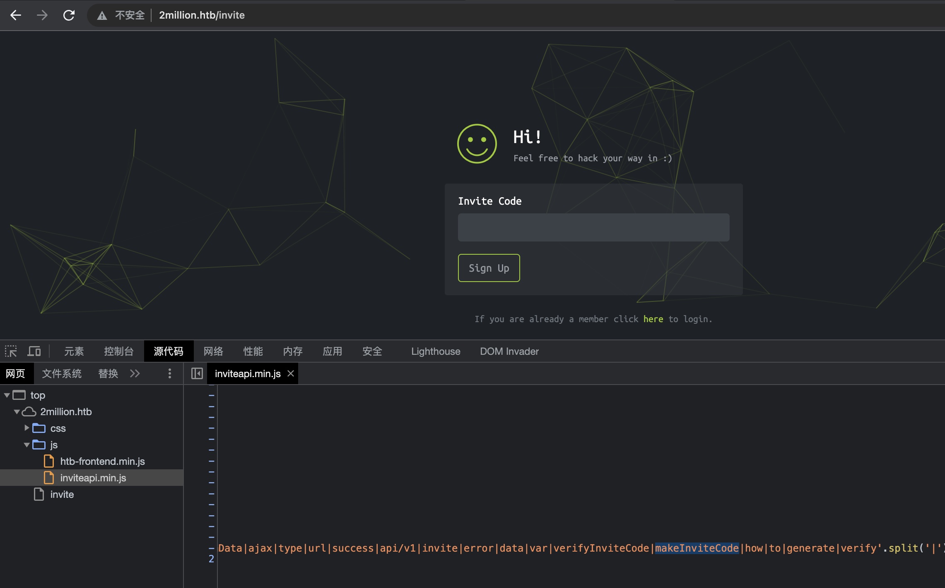This screenshot has width=945, height=588.
Task: Close the inviteapi.min.js editor tab
Action: pyautogui.click(x=291, y=374)
